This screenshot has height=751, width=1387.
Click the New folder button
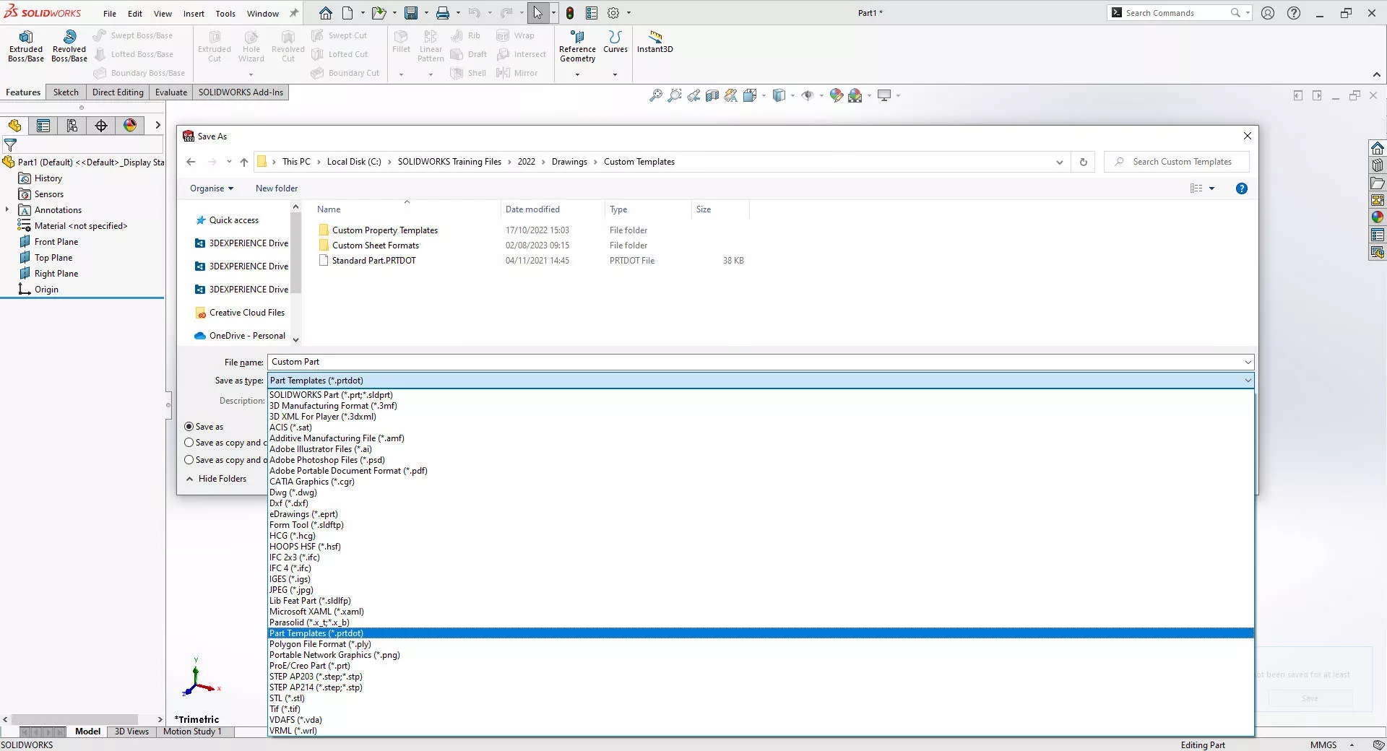[276, 188]
